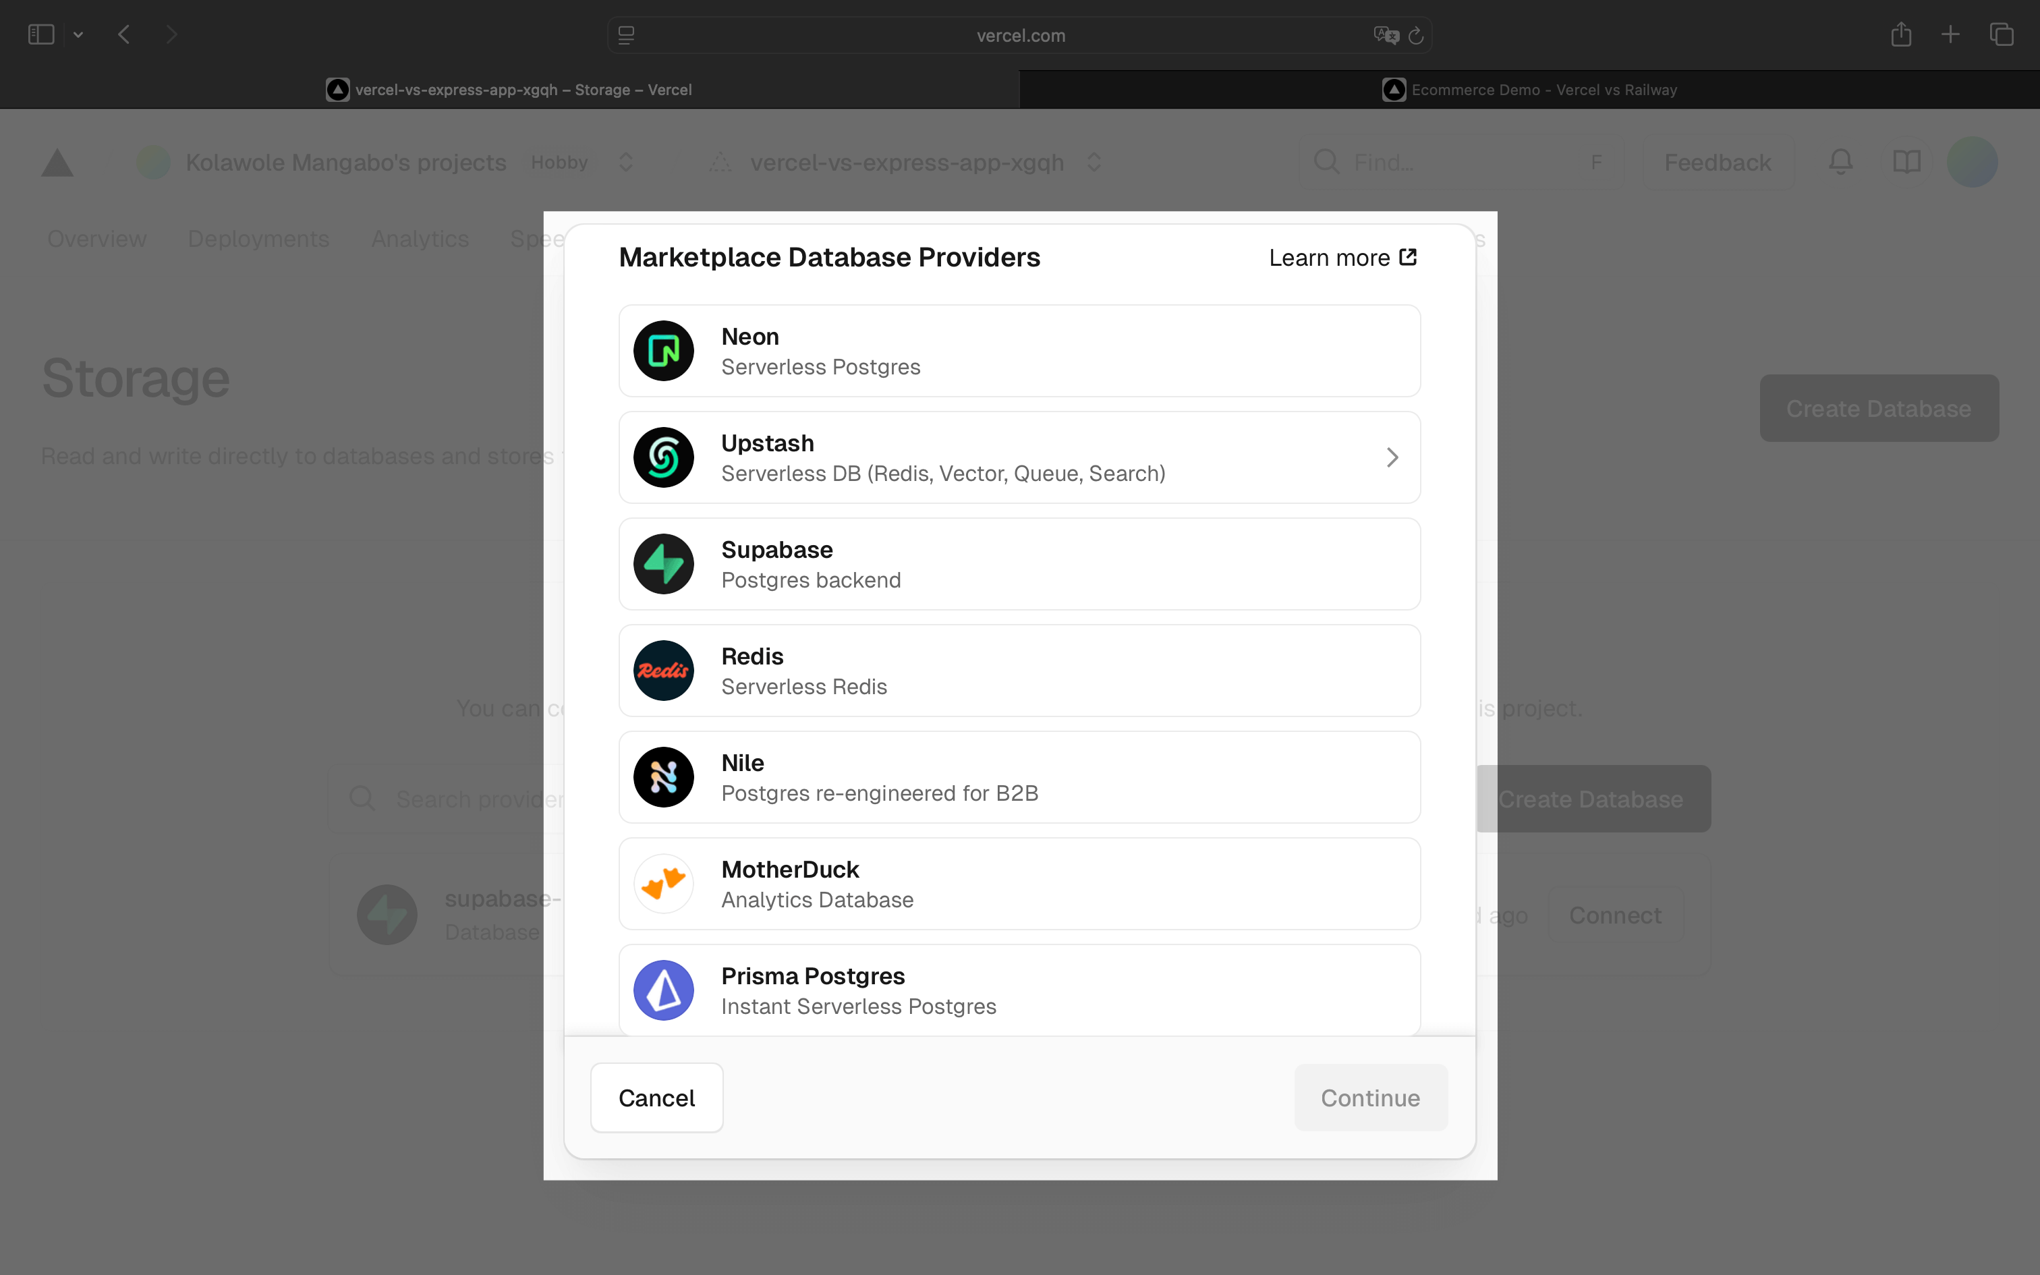Click the Learn more link
Image resolution: width=2040 pixels, height=1275 pixels.
1342,257
